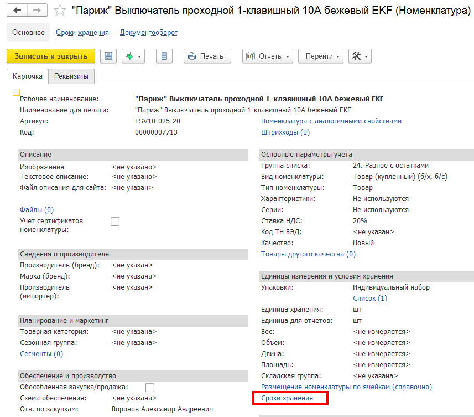Click Записать и закрыть button
Screen dimensions: 474x417
(51, 56)
